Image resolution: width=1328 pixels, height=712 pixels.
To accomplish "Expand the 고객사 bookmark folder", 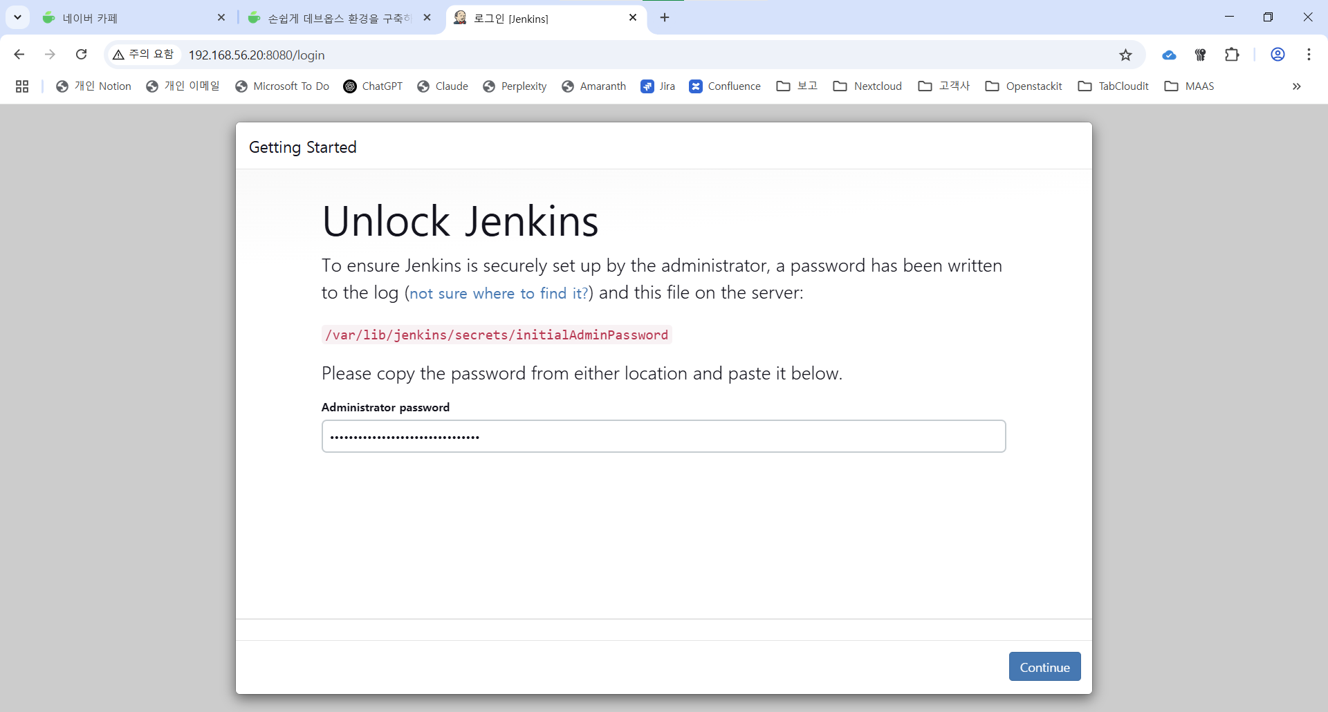I will pyautogui.click(x=944, y=86).
